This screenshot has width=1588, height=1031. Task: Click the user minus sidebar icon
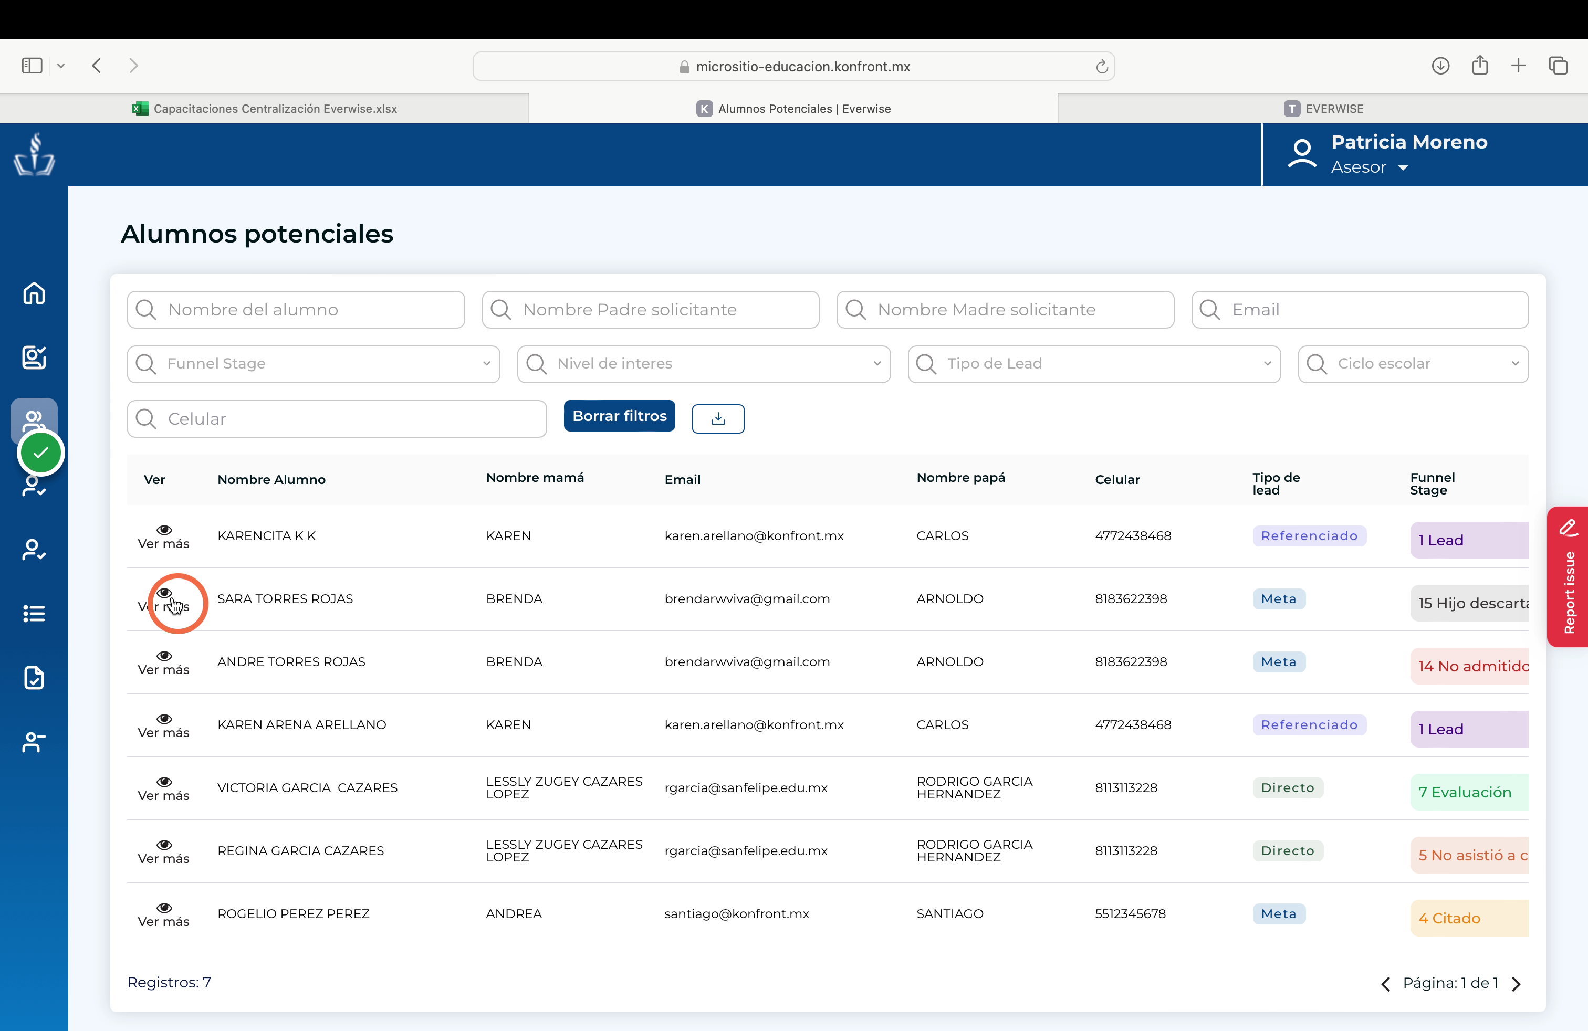coord(34,742)
